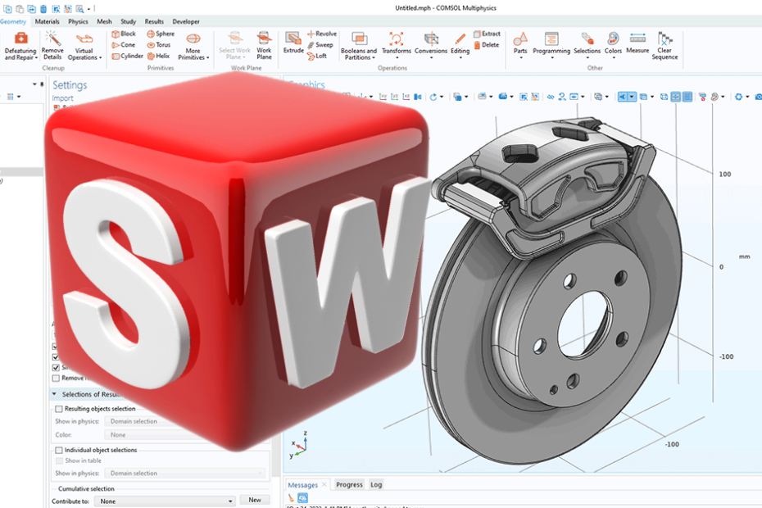The height and width of the screenshot is (508, 762).
Task: Toggle Individual object selections checkbox
Action: point(59,450)
